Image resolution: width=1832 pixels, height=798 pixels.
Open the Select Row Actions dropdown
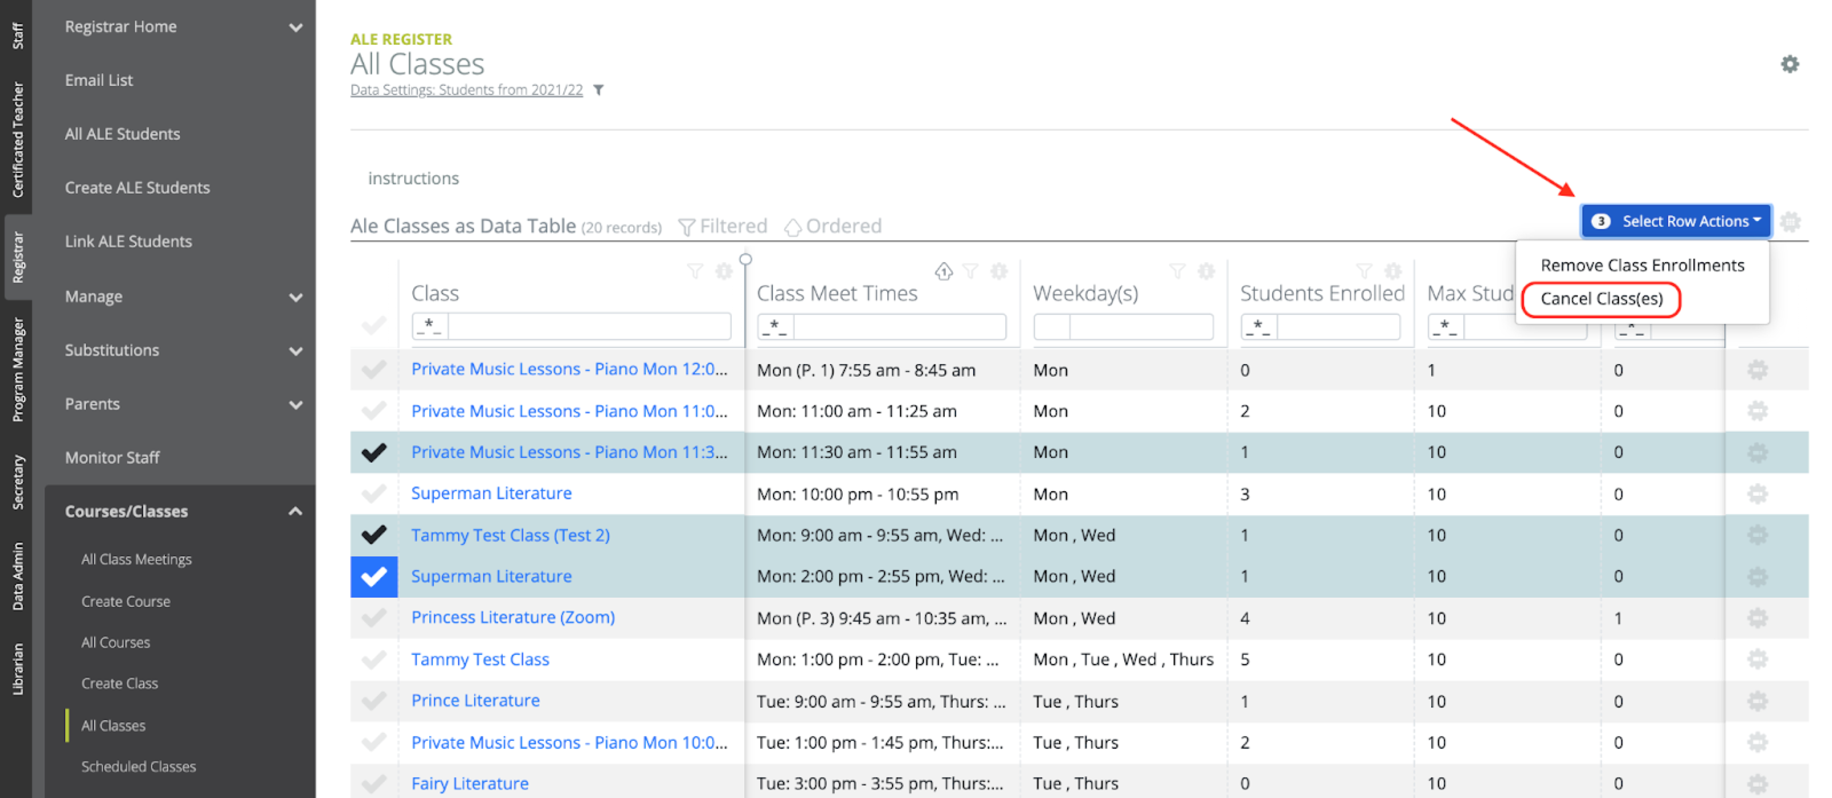(1676, 221)
